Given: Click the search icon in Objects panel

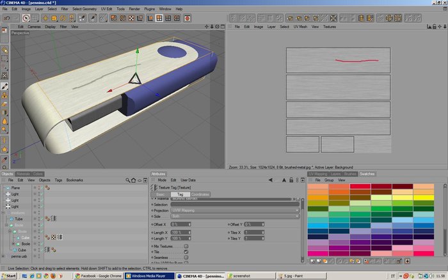Looking at the screenshot, I should click(128, 180).
